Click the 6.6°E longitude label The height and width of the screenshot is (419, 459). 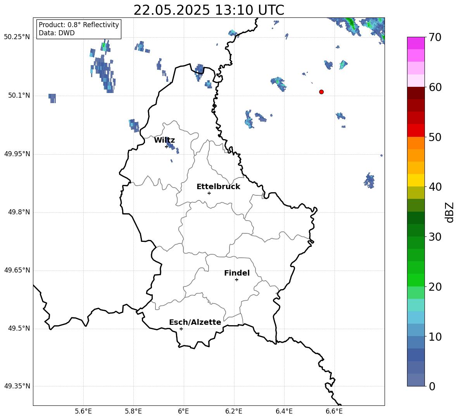tap(334, 411)
